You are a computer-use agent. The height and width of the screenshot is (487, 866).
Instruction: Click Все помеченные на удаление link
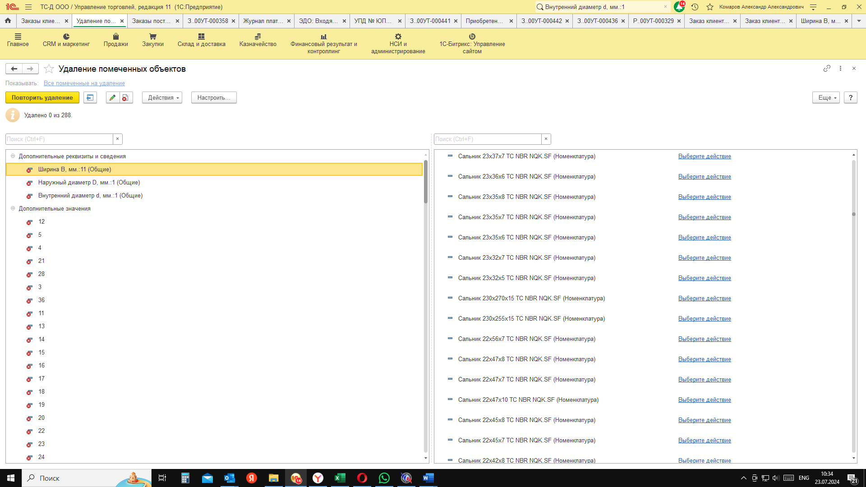84,83
